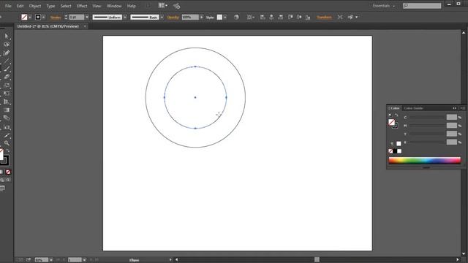Collapse the Color panel with double arrows
This screenshot has height=263, width=468.
(x=454, y=108)
